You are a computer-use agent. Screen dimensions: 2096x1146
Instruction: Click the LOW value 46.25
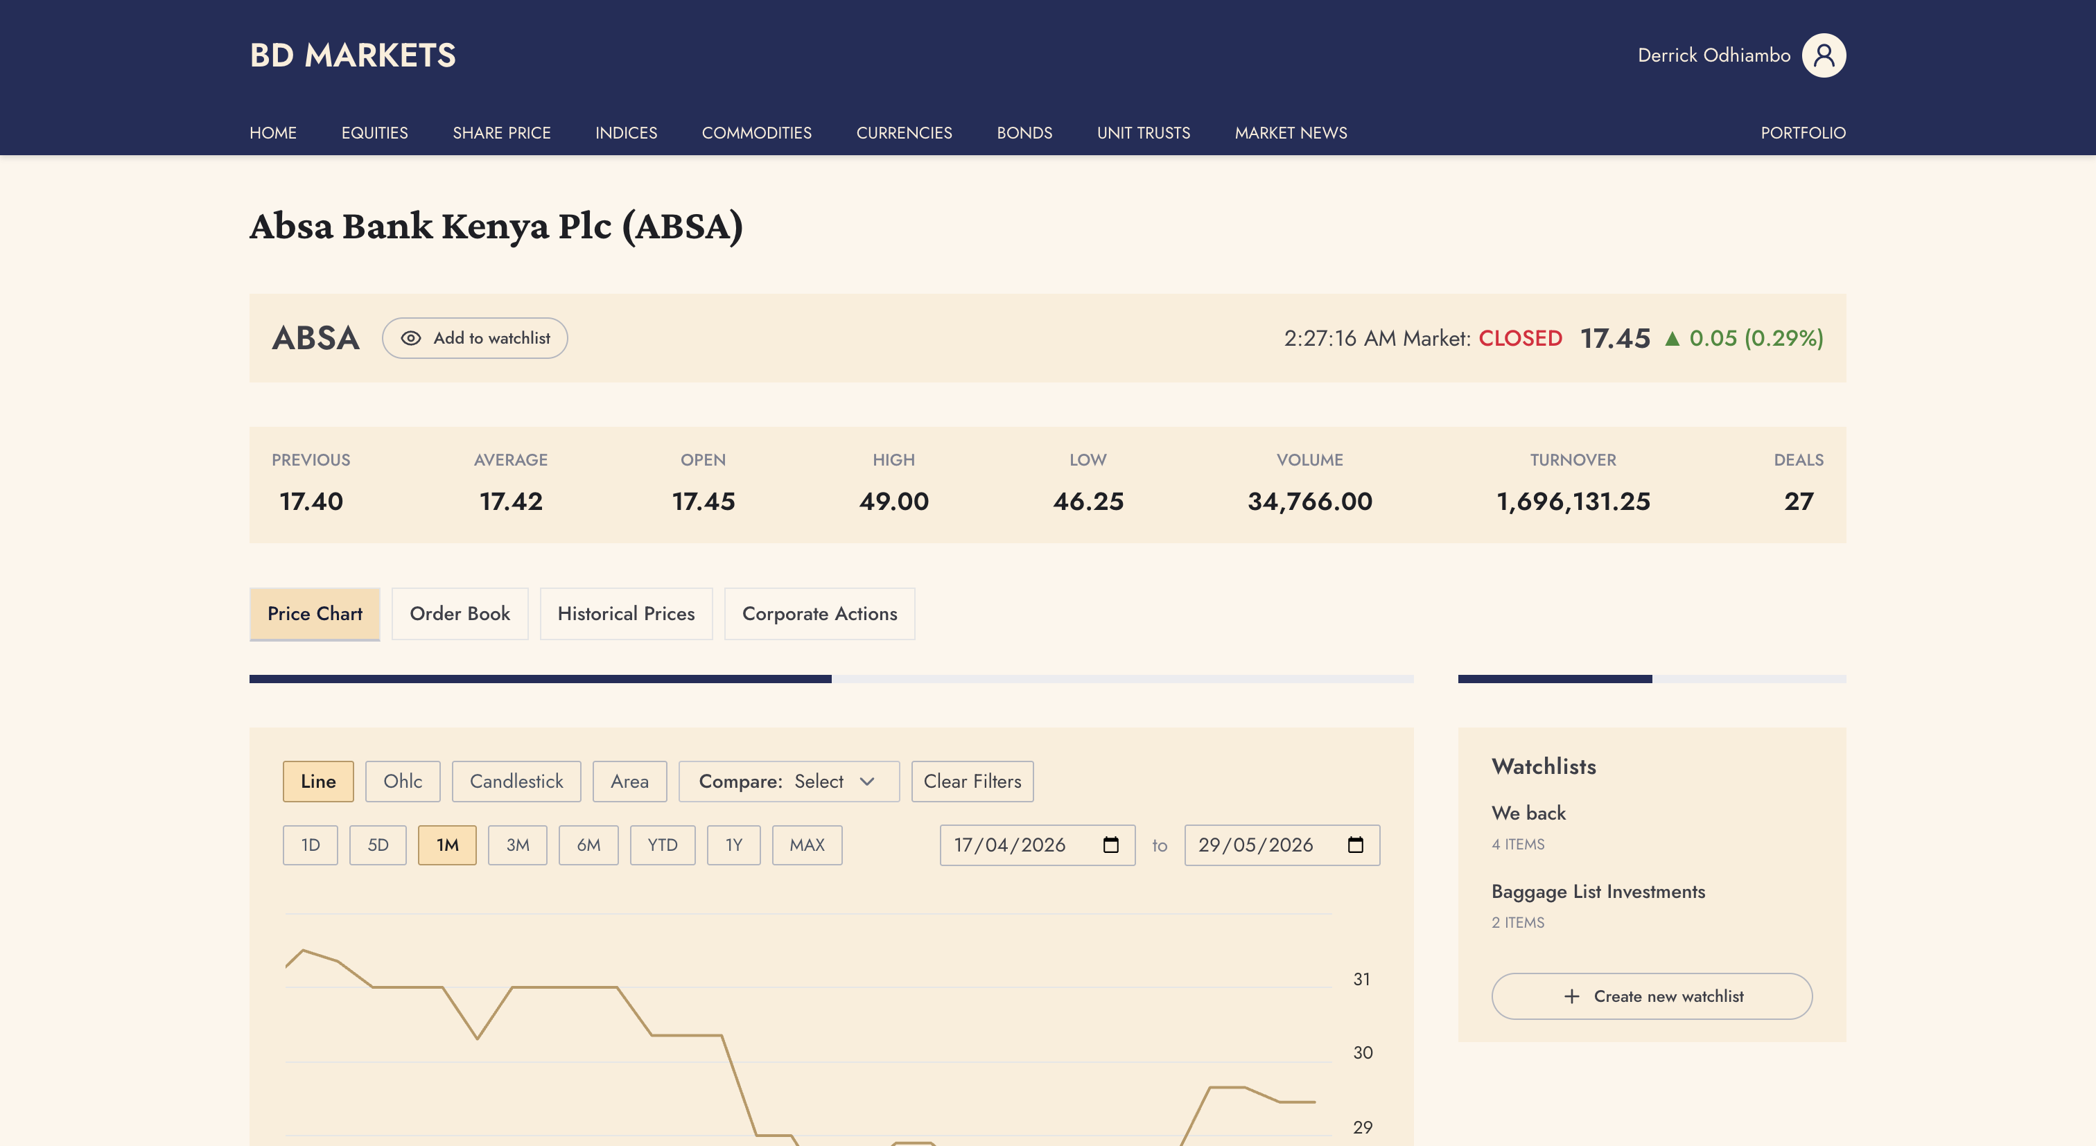[1088, 502]
